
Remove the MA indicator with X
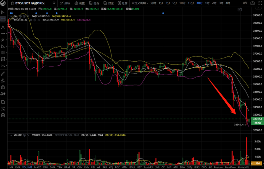click(28, 16)
